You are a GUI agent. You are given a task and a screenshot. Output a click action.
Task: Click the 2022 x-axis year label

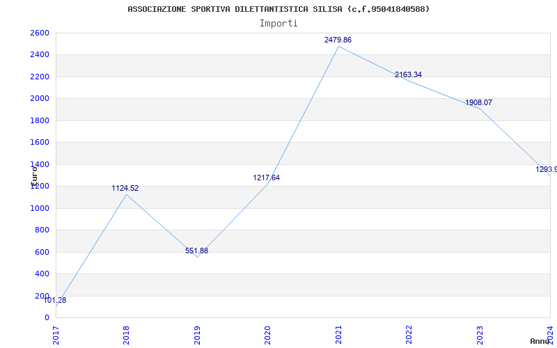[x=409, y=335]
